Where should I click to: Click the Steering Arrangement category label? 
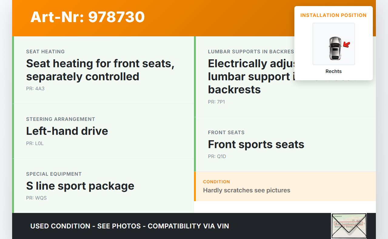pos(61,119)
